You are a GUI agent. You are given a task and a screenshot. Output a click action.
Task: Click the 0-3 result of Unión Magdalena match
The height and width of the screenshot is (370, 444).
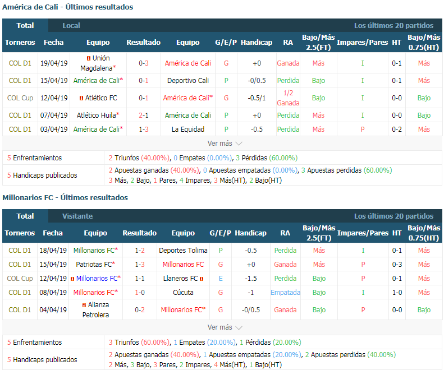pyautogui.click(x=144, y=63)
